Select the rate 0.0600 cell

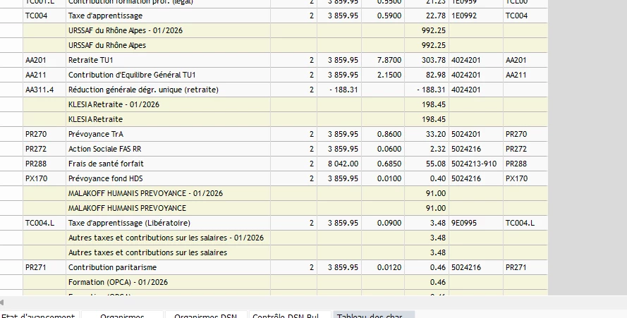tap(383, 149)
